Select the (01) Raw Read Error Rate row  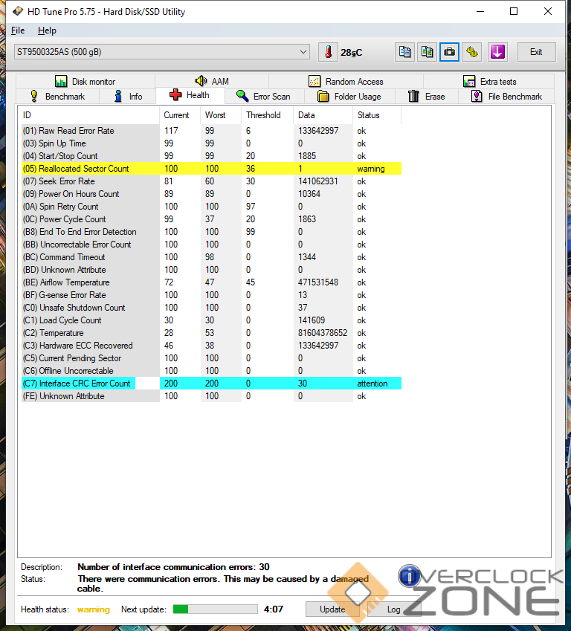tap(211, 131)
